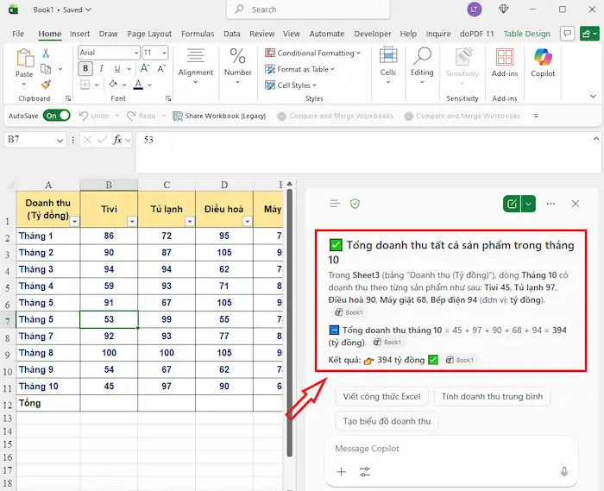The height and width of the screenshot is (491, 604).
Task: Click the plus icon in the Copilot message box
Action: point(341,472)
